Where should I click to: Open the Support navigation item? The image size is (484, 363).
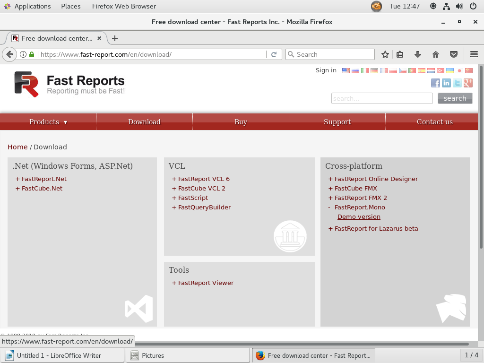(337, 122)
